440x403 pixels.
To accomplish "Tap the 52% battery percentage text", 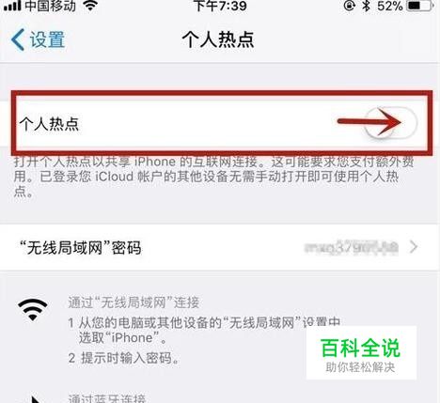I will (x=389, y=6).
